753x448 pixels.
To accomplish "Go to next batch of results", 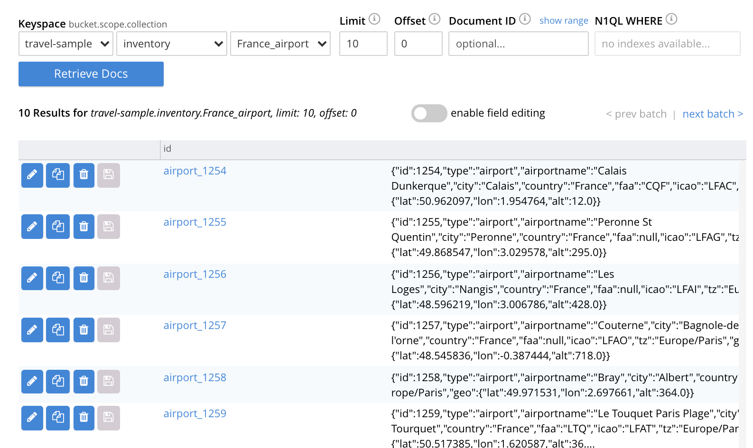I will pyautogui.click(x=712, y=114).
